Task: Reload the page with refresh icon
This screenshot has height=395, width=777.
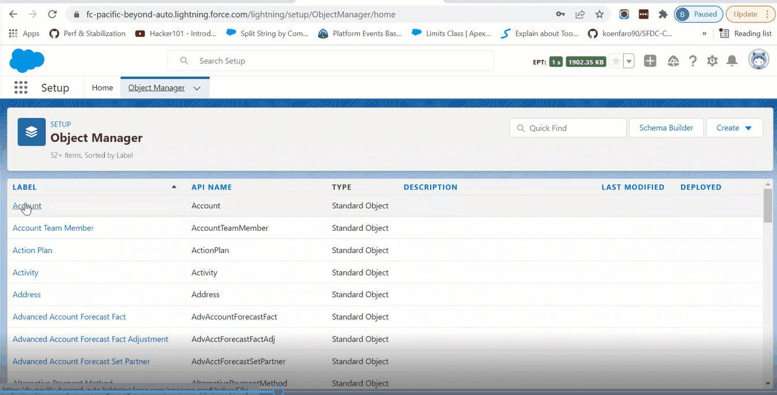Action: pyautogui.click(x=52, y=14)
